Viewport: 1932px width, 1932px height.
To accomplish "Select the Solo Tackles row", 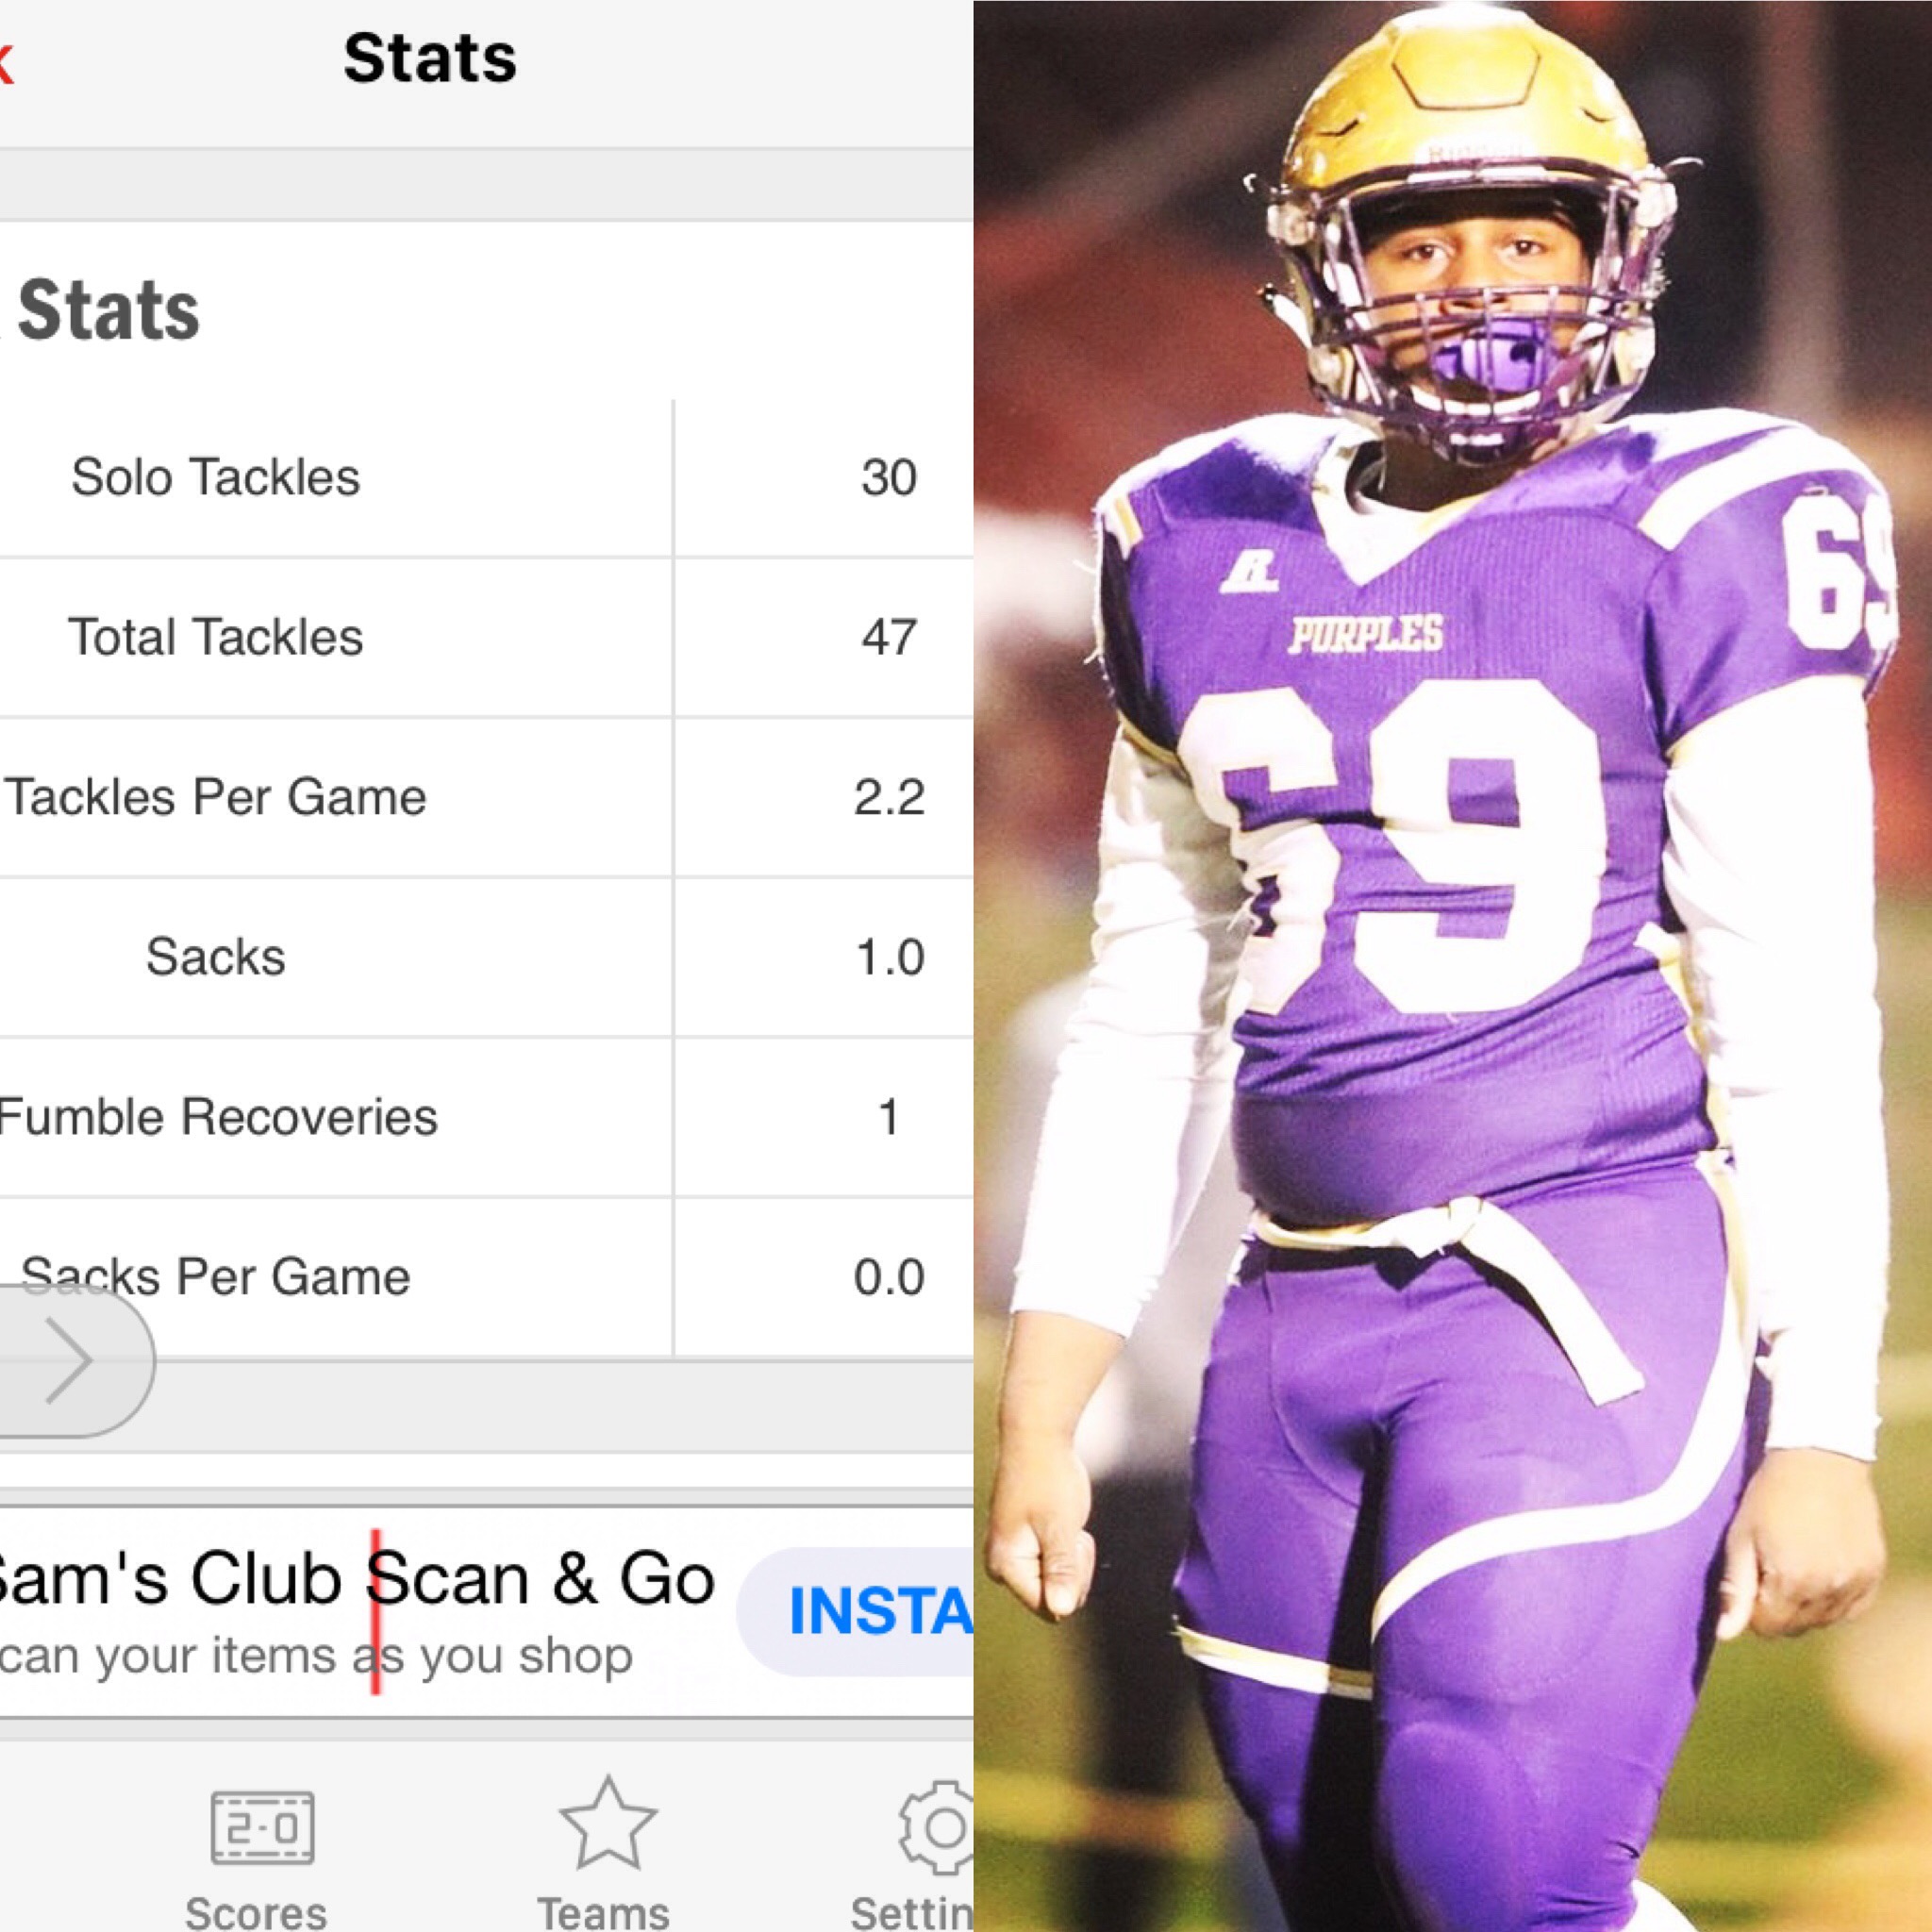I will click(487, 478).
